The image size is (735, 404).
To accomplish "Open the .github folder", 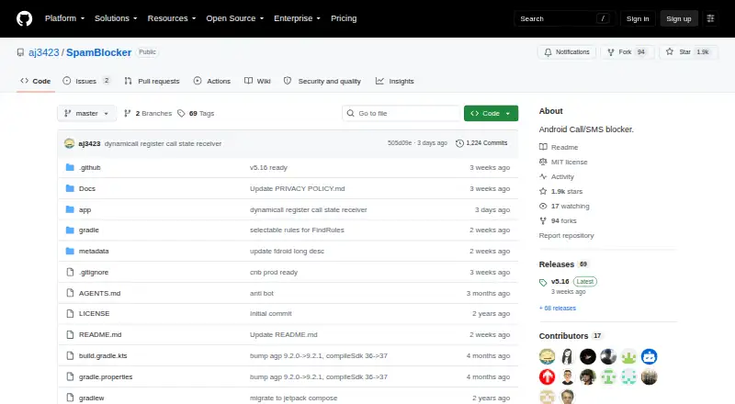I will 89,167.
